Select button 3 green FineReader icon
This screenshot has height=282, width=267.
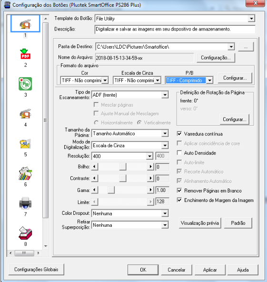pos(25,84)
